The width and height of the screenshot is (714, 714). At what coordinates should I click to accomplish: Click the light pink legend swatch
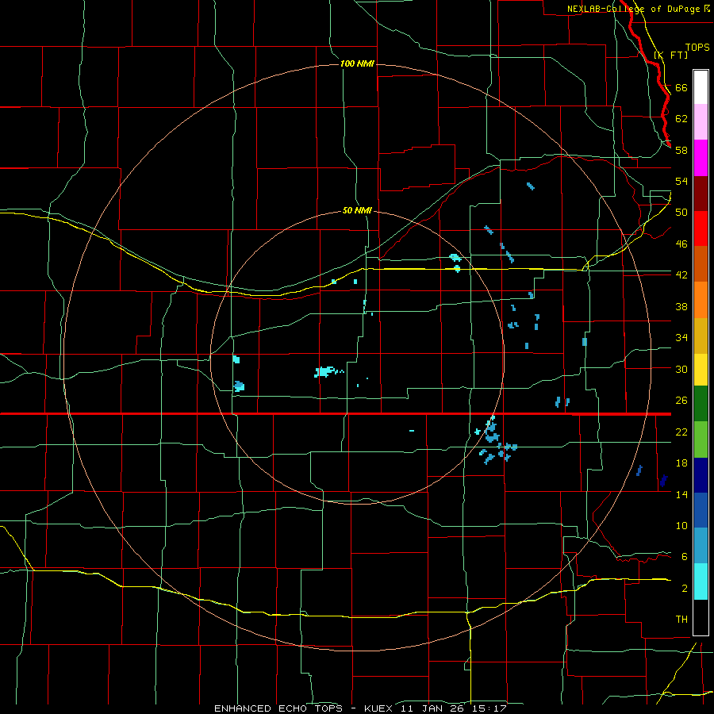(x=701, y=122)
